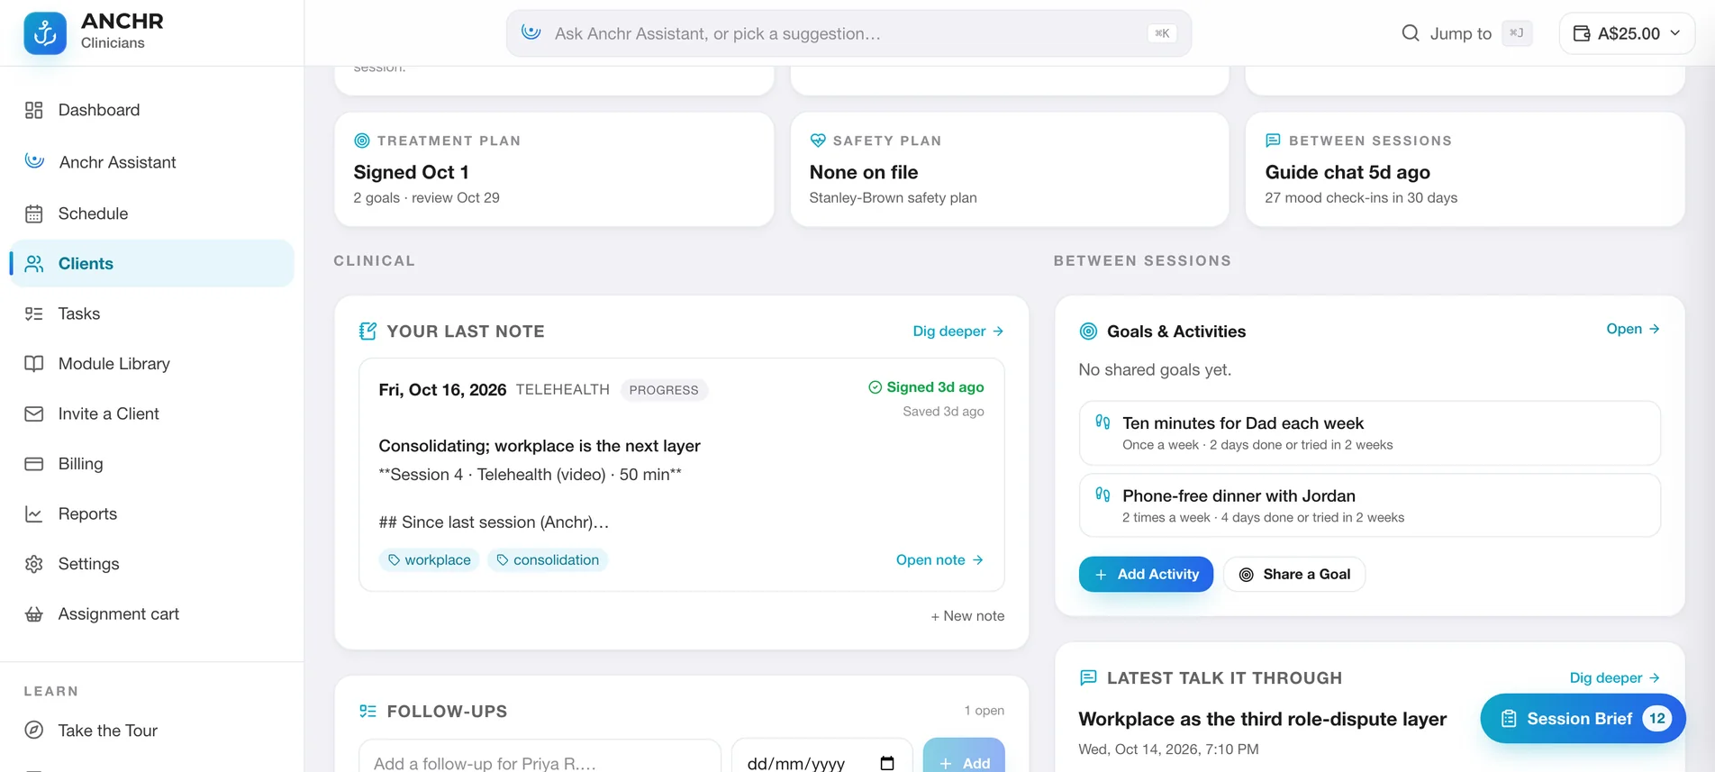Open the Session Brief floating button
The image size is (1715, 772).
point(1583,718)
